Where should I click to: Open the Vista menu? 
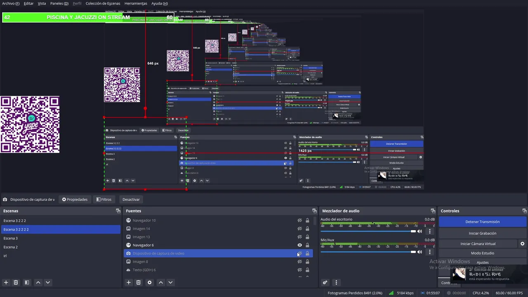42,3
